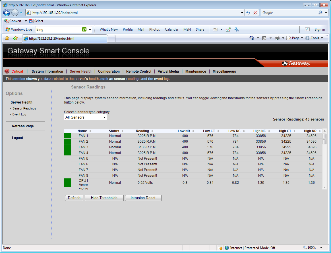The width and height of the screenshot is (331, 253).
Task: Click Windows Live Sign in link
Action: click(x=320, y=29)
